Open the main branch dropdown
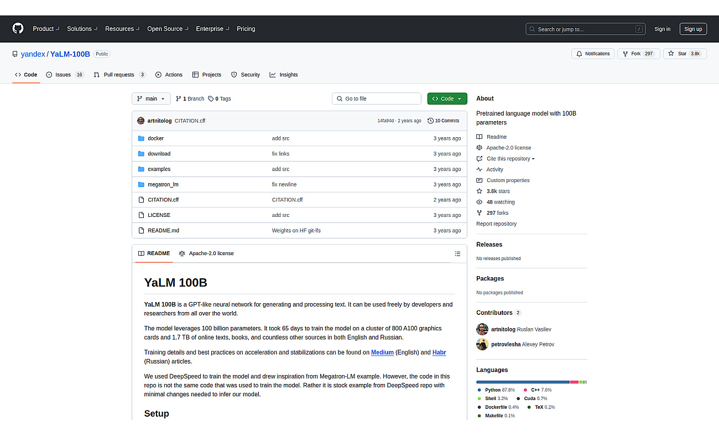 click(152, 98)
